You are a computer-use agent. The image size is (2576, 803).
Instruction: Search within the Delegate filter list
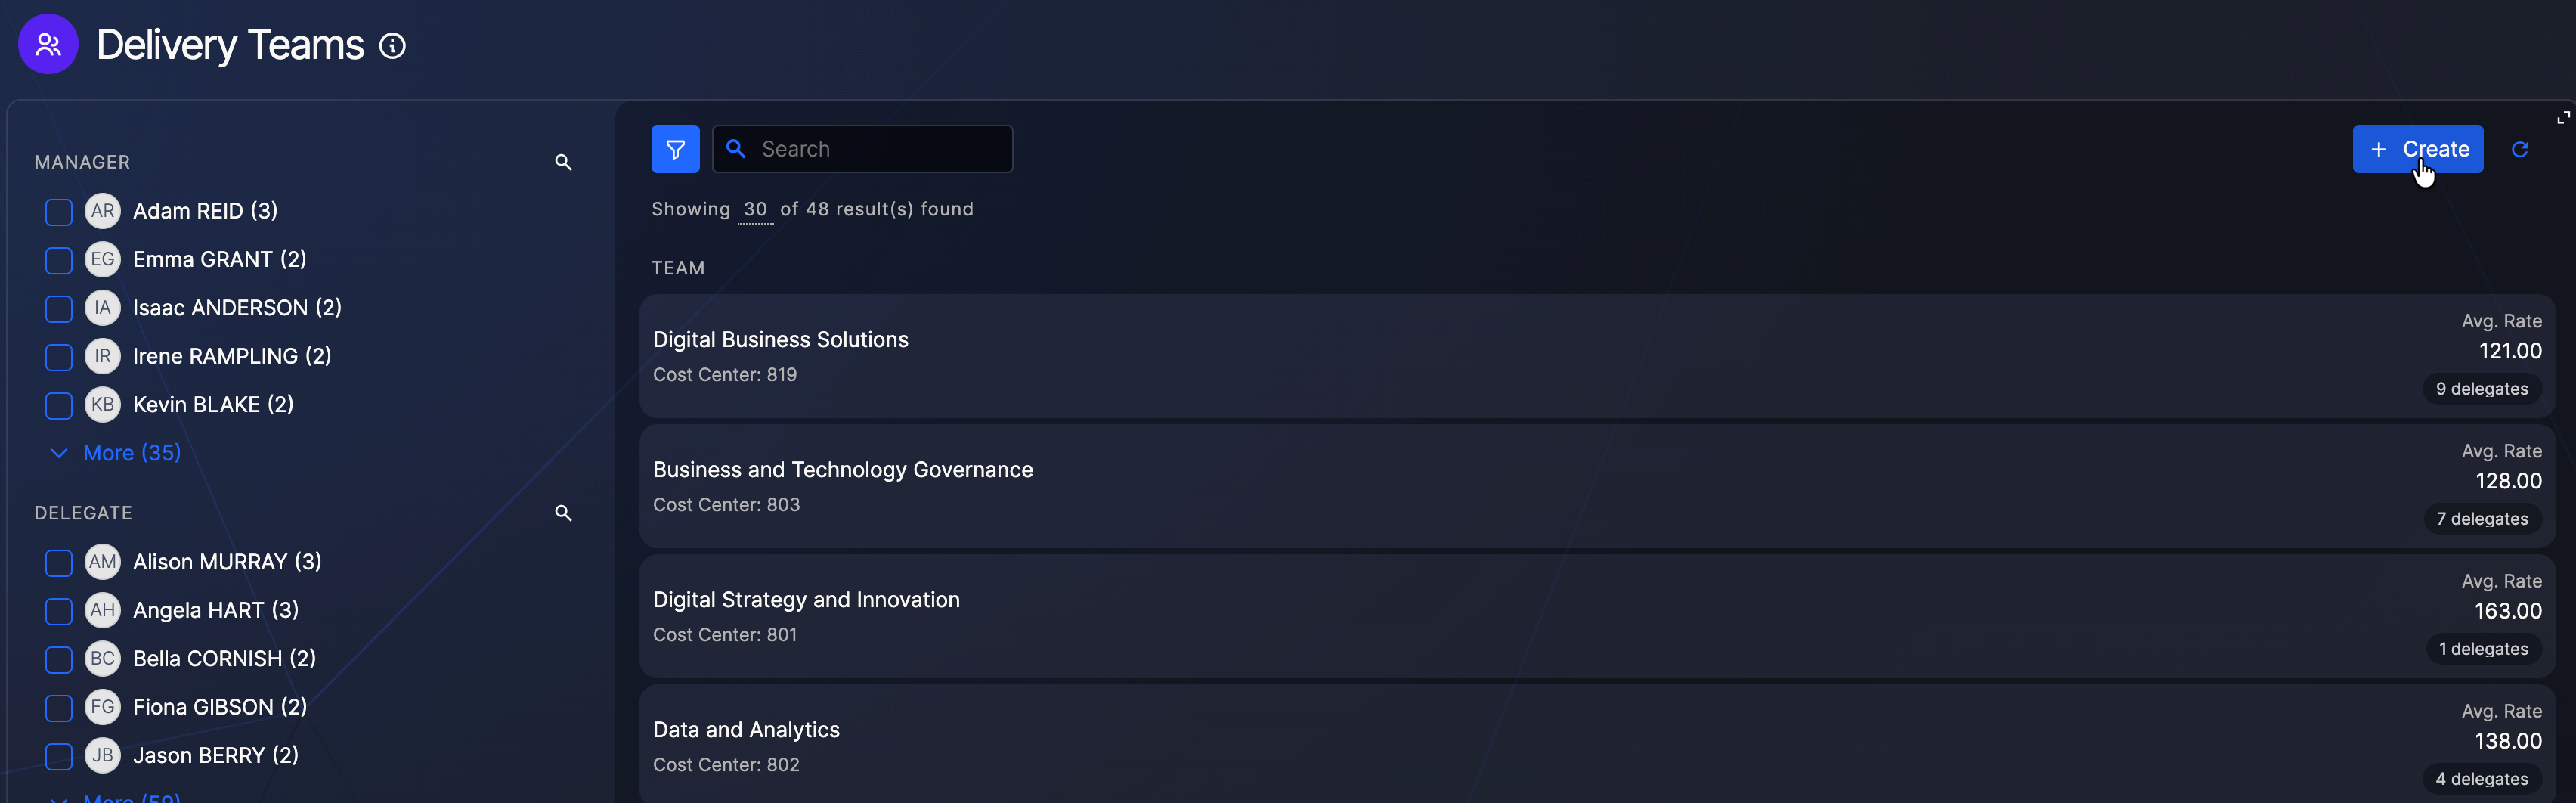pyautogui.click(x=563, y=513)
